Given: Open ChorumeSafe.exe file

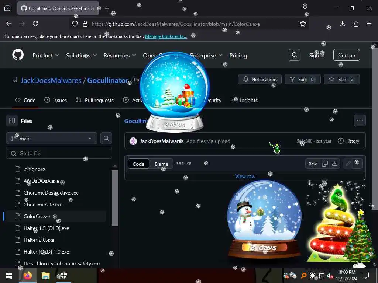Looking at the screenshot, I should tap(43, 205).
